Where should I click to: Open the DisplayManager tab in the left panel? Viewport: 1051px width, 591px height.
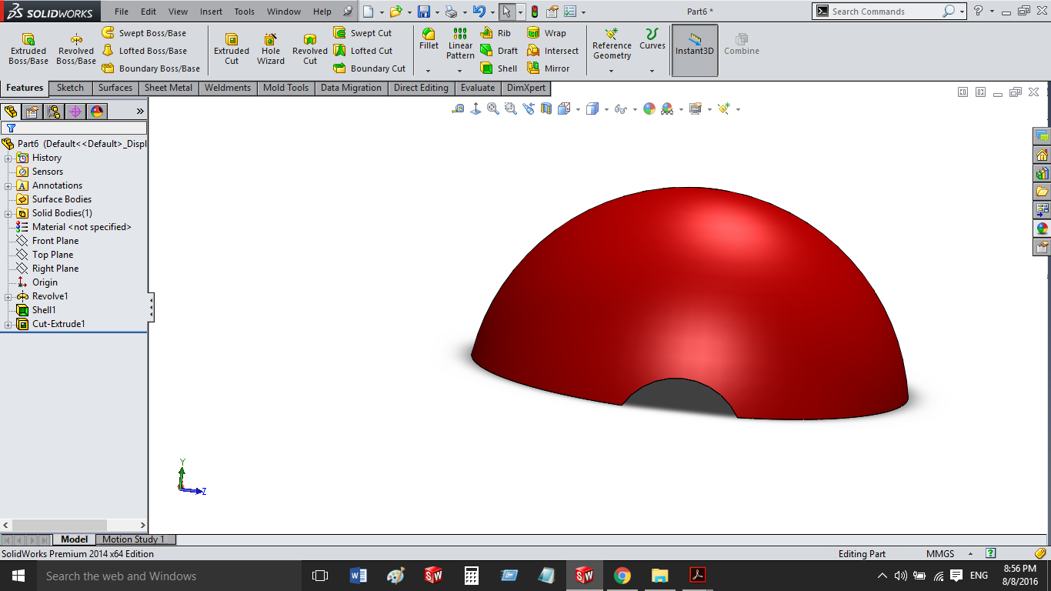point(96,112)
